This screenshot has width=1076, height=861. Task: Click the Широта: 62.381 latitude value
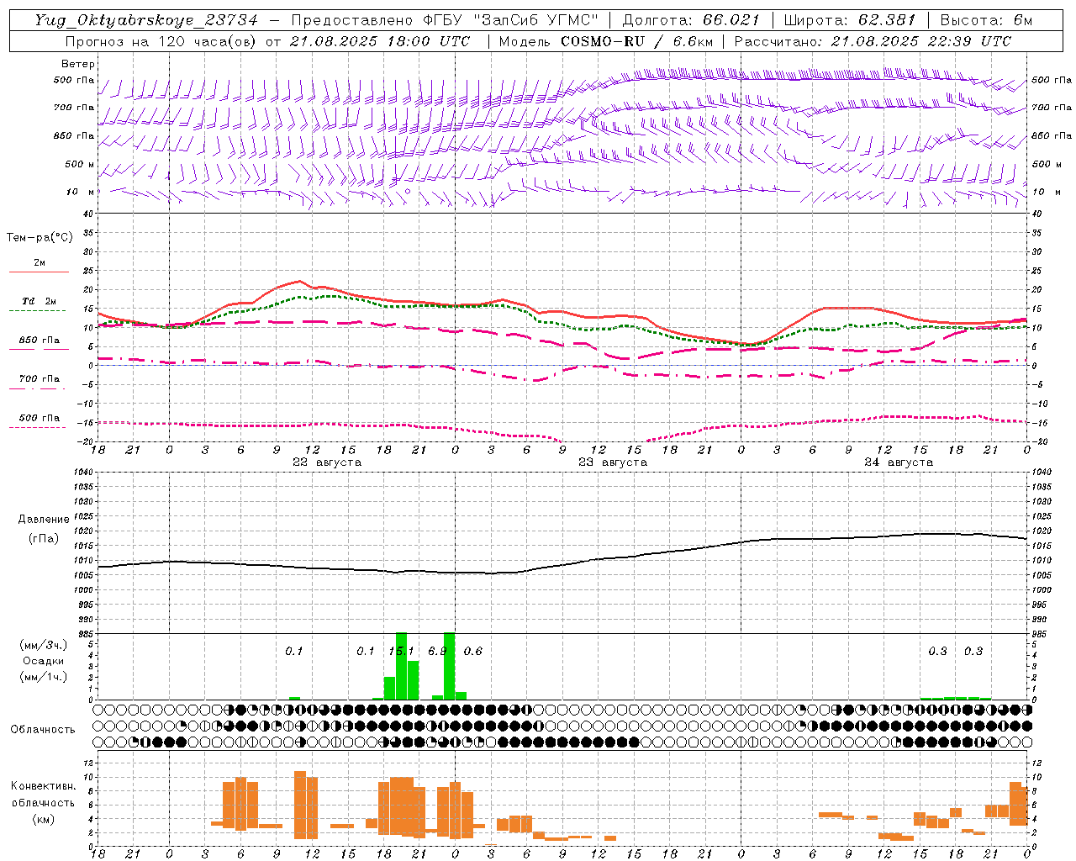click(850, 20)
